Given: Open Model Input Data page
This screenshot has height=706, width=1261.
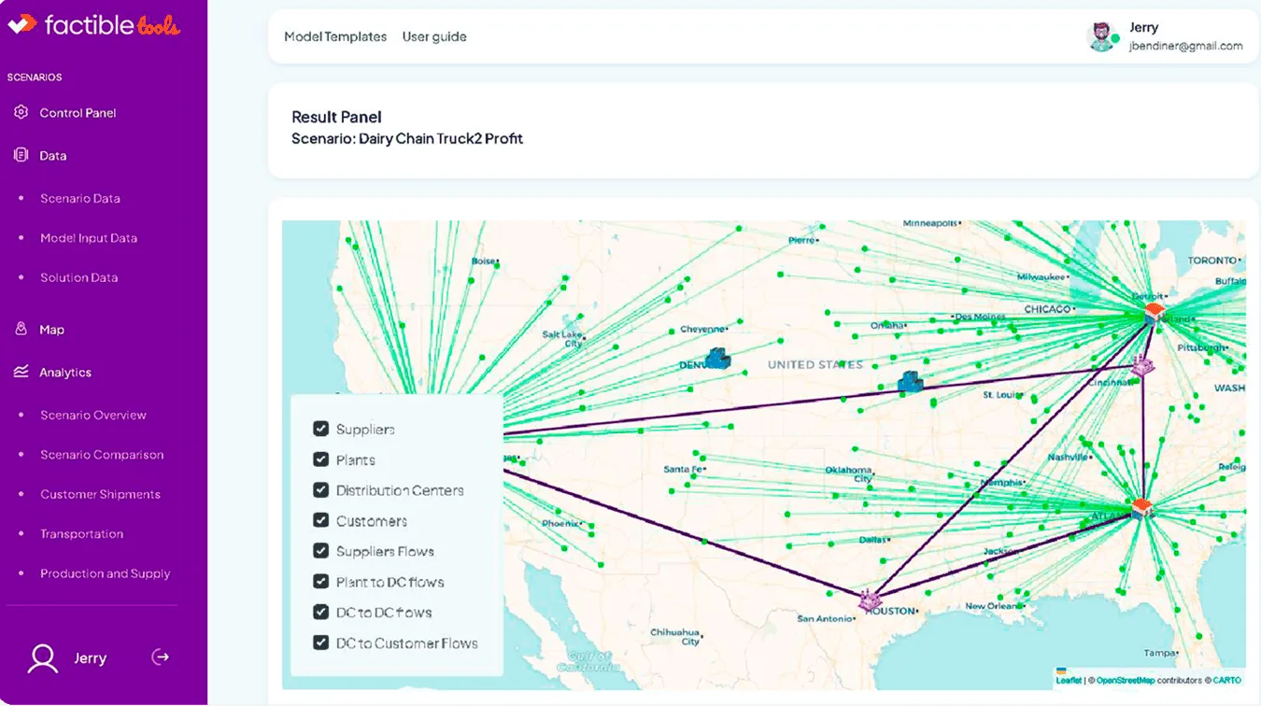Looking at the screenshot, I should click(x=89, y=238).
